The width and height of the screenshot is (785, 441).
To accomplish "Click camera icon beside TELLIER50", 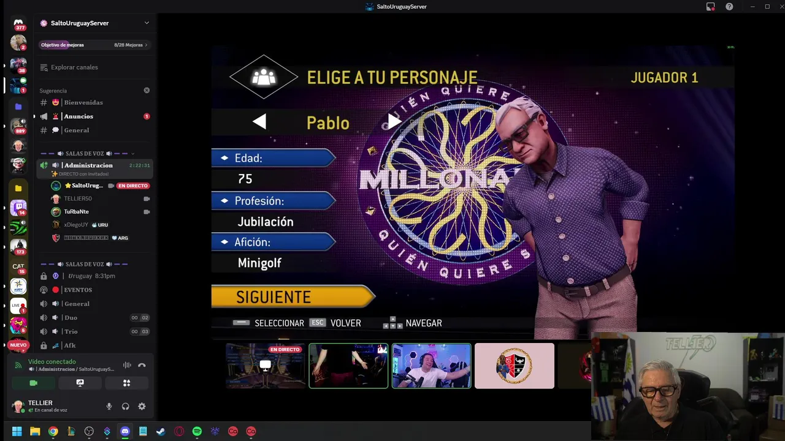I will click(147, 199).
